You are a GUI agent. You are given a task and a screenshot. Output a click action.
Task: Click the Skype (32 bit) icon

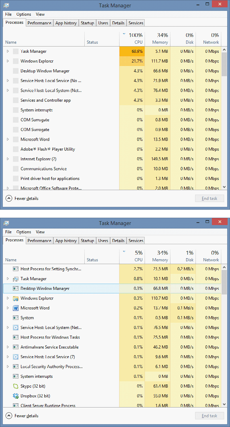[15, 386]
